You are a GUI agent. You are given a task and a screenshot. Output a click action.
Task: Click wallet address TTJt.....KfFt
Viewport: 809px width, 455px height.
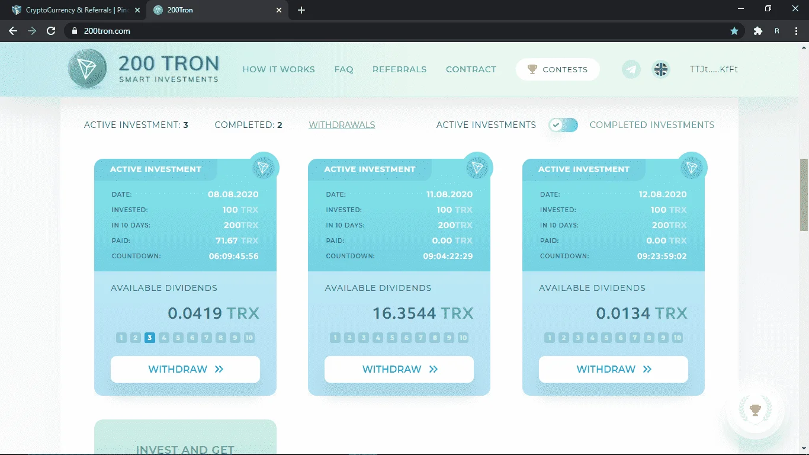pos(714,69)
